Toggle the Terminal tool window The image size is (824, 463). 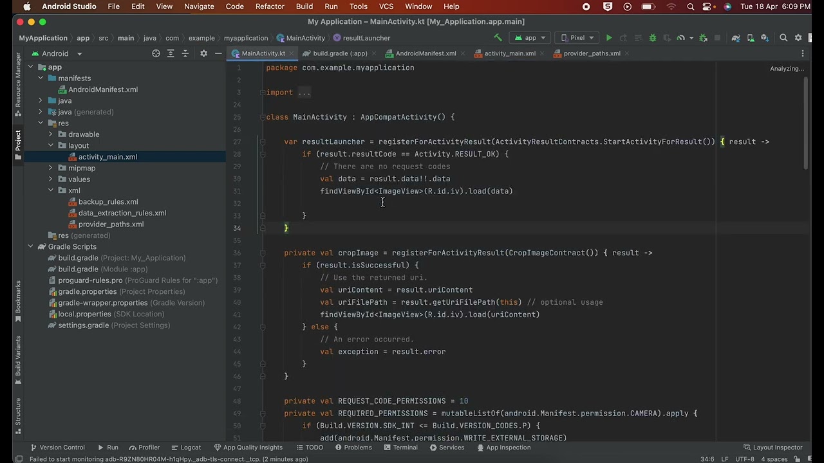pyautogui.click(x=400, y=448)
